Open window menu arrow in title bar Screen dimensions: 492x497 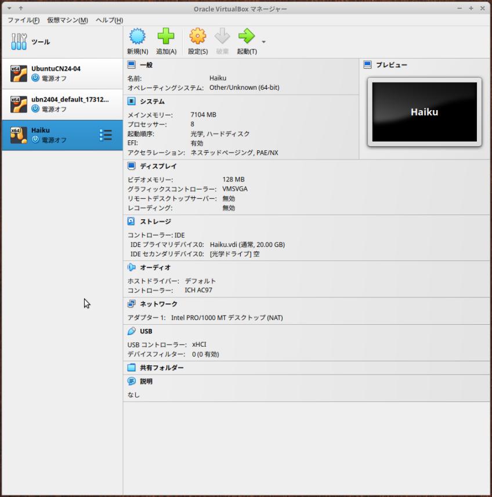[x=9, y=8]
